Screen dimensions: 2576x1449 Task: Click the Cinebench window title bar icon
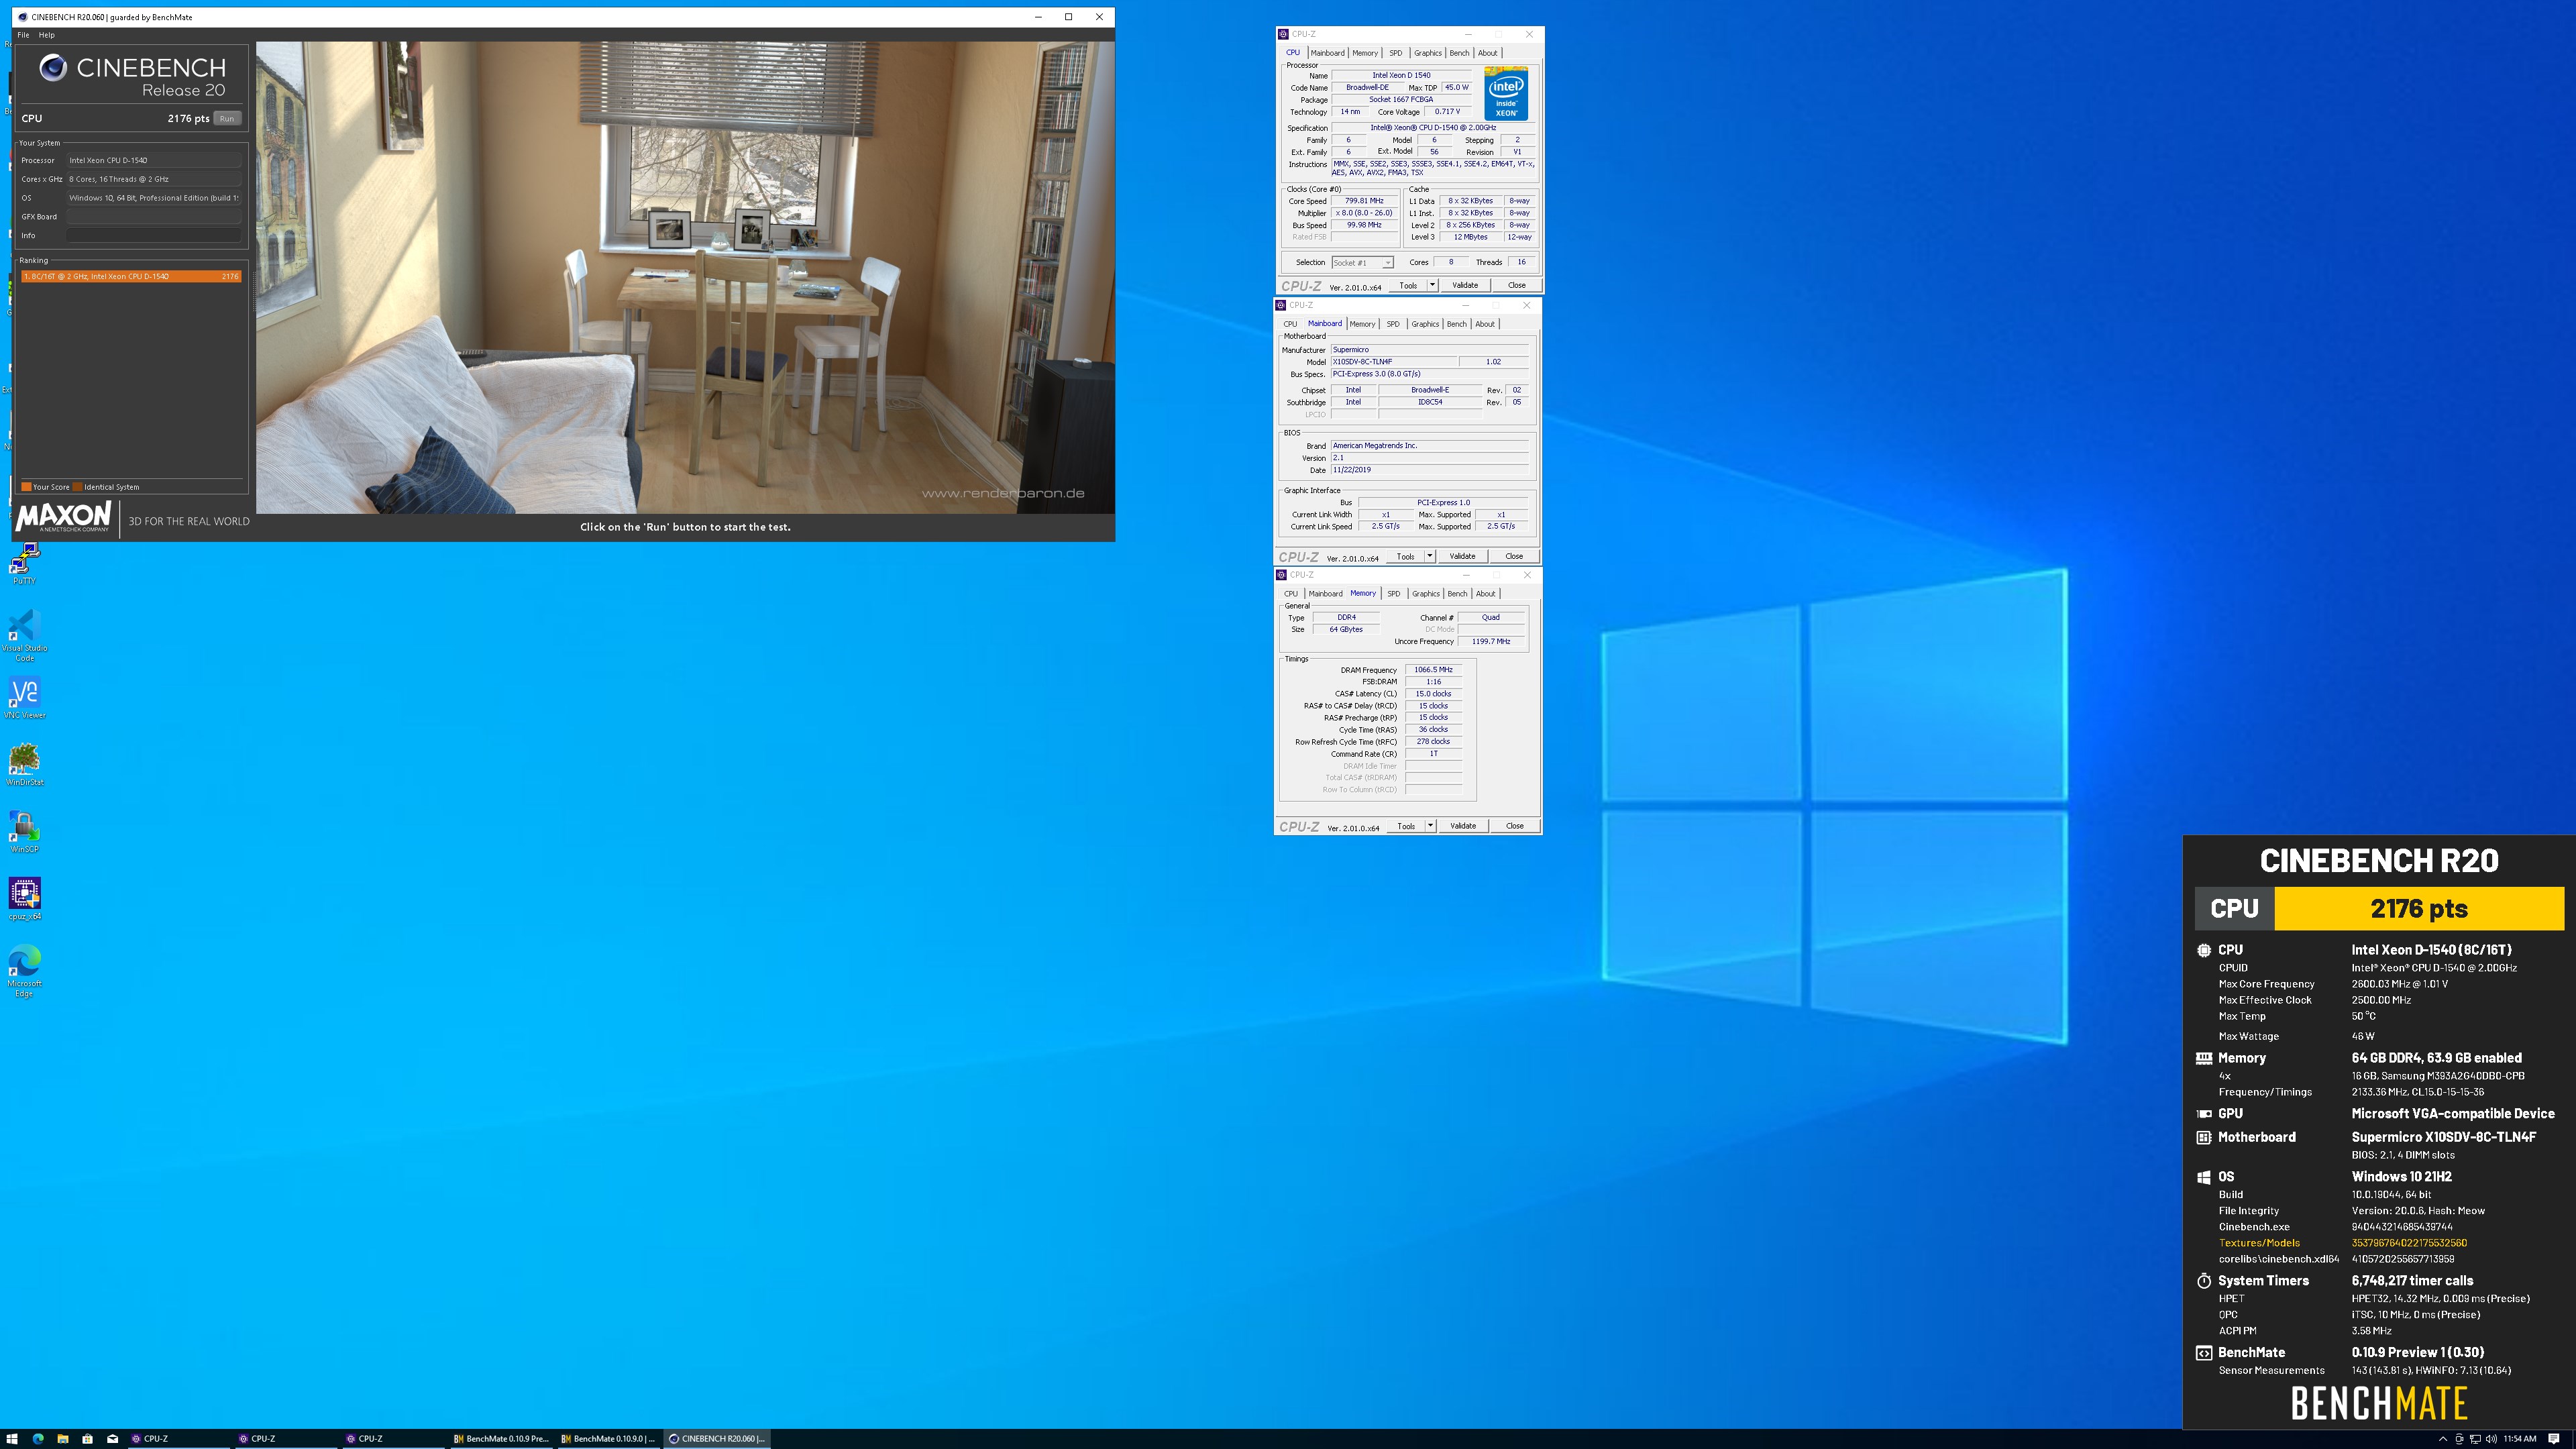pos(22,17)
